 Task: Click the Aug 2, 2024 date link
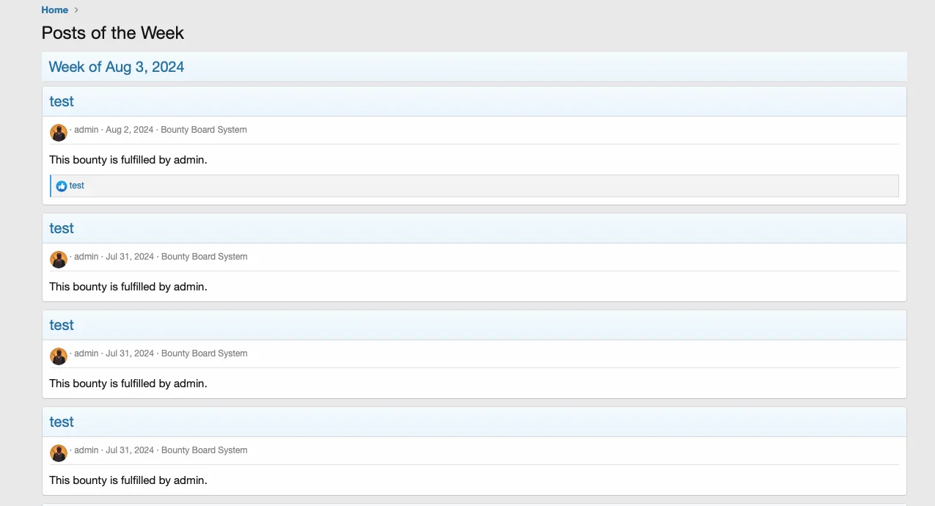coord(130,130)
